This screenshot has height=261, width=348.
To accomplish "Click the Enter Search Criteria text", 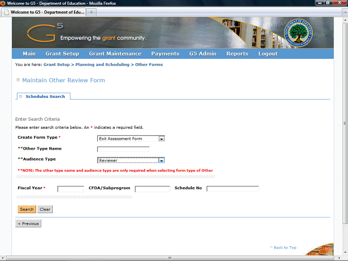I will (38, 119).
